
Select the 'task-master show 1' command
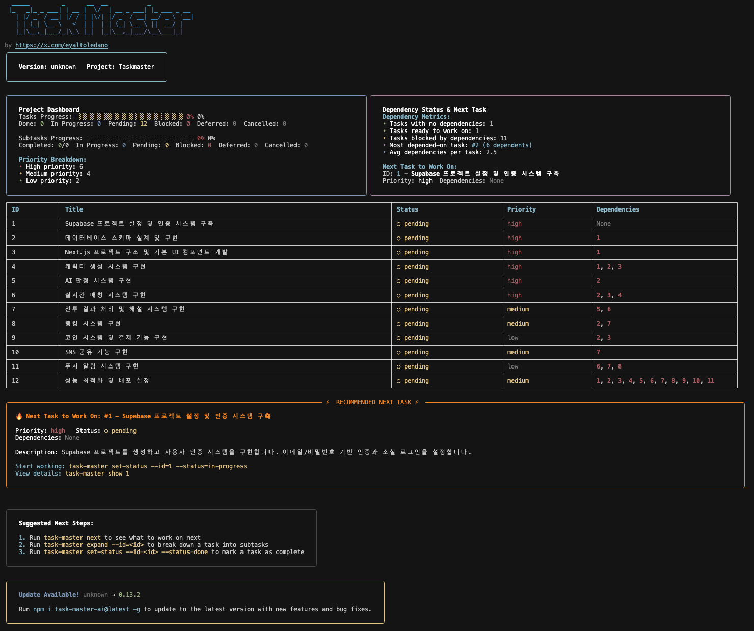[x=97, y=474]
